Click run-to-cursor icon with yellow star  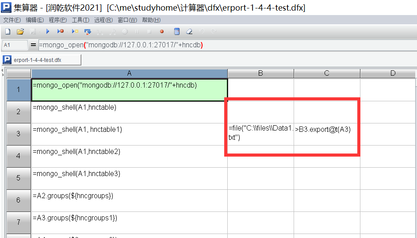75,32
